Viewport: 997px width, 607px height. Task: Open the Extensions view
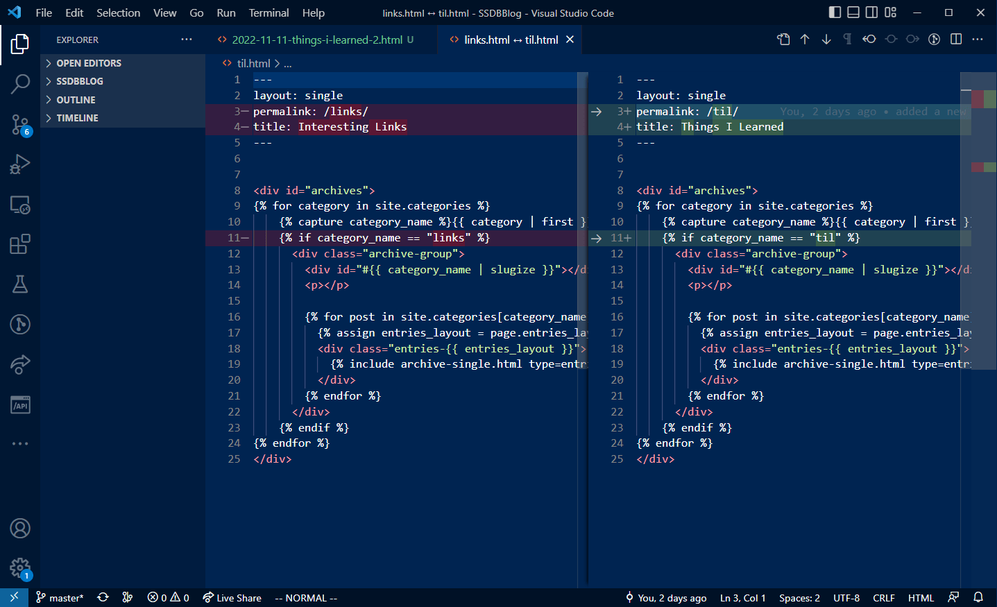pyautogui.click(x=20, y=244)
